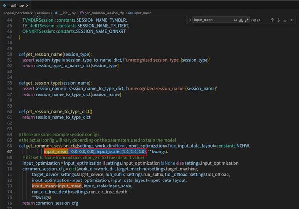Toggle Match Case option in search
299x209 pixels.
pos(235,20)
